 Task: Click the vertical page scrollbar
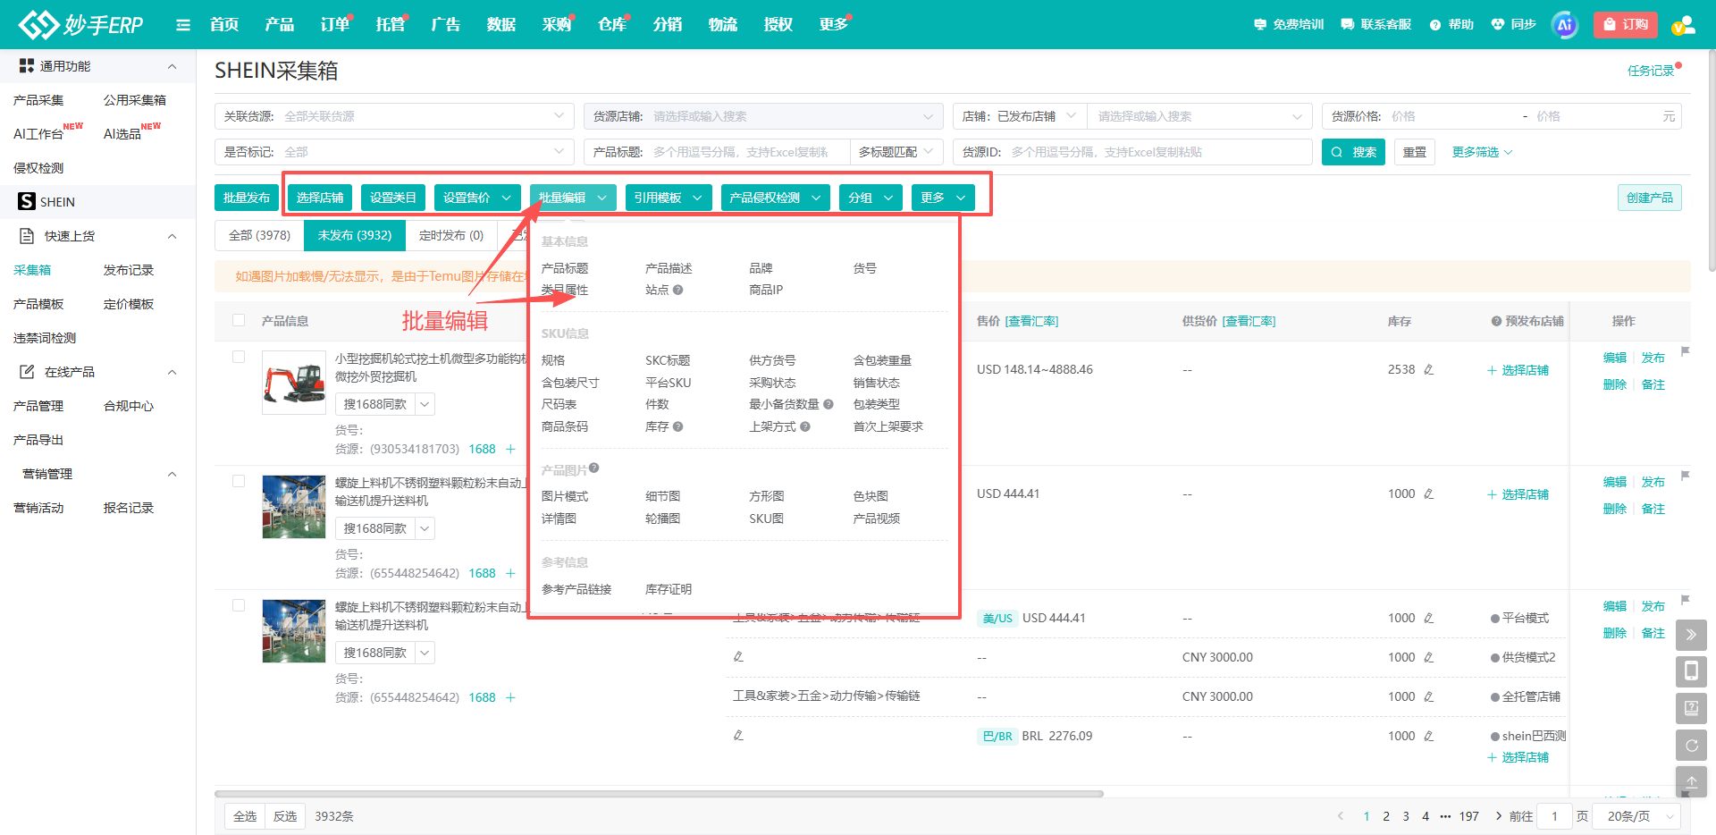tap(1712, 161)
